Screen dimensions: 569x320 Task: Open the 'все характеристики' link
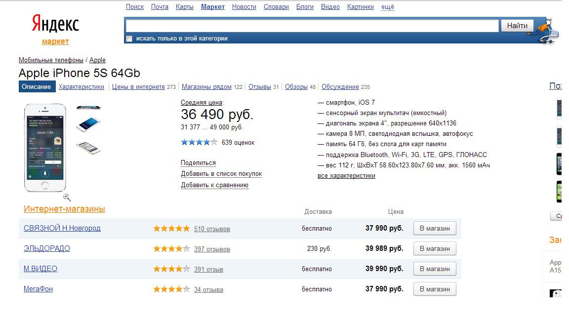pos(346,176)
